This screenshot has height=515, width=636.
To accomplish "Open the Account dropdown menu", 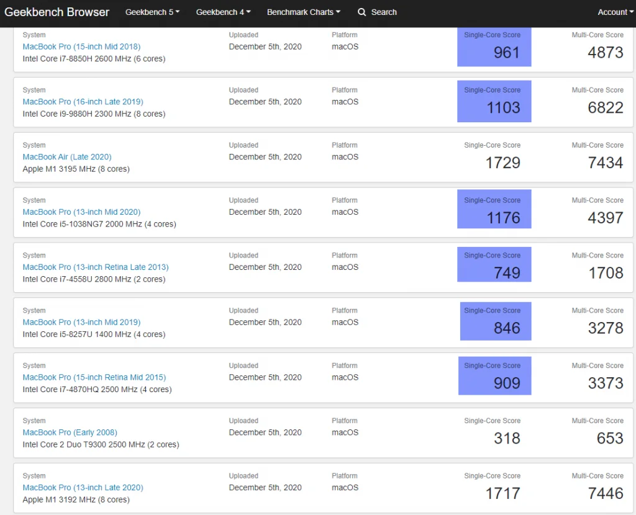I will (x=616, y=12).
